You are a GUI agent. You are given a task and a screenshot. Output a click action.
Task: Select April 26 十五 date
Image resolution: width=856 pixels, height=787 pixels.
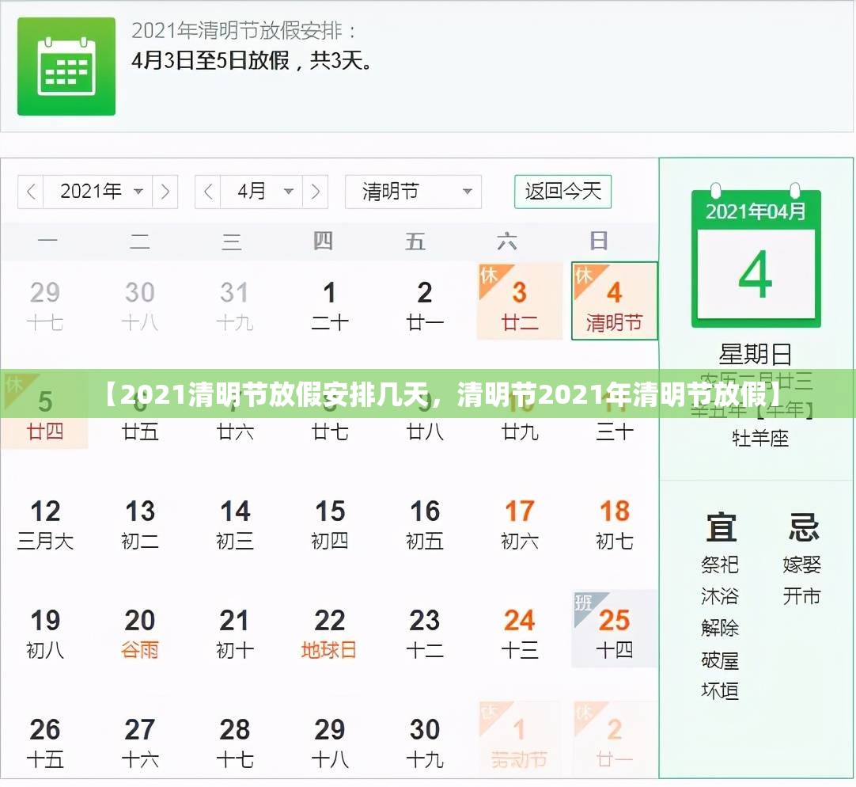45,743
